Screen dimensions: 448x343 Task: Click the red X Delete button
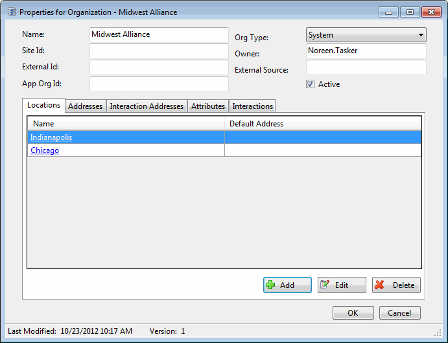pos(396,285)
